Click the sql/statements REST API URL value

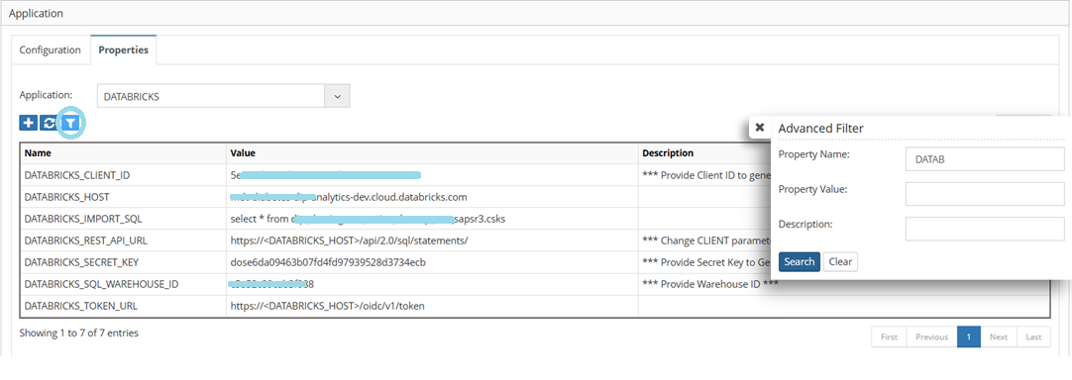(350, 240)
